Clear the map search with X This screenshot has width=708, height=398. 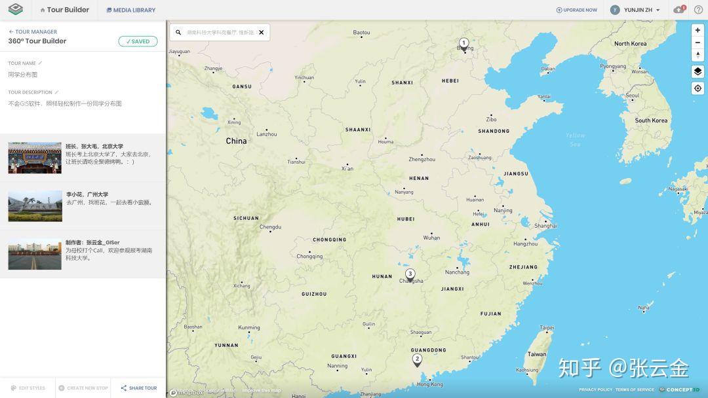click(x=262, y=33)
